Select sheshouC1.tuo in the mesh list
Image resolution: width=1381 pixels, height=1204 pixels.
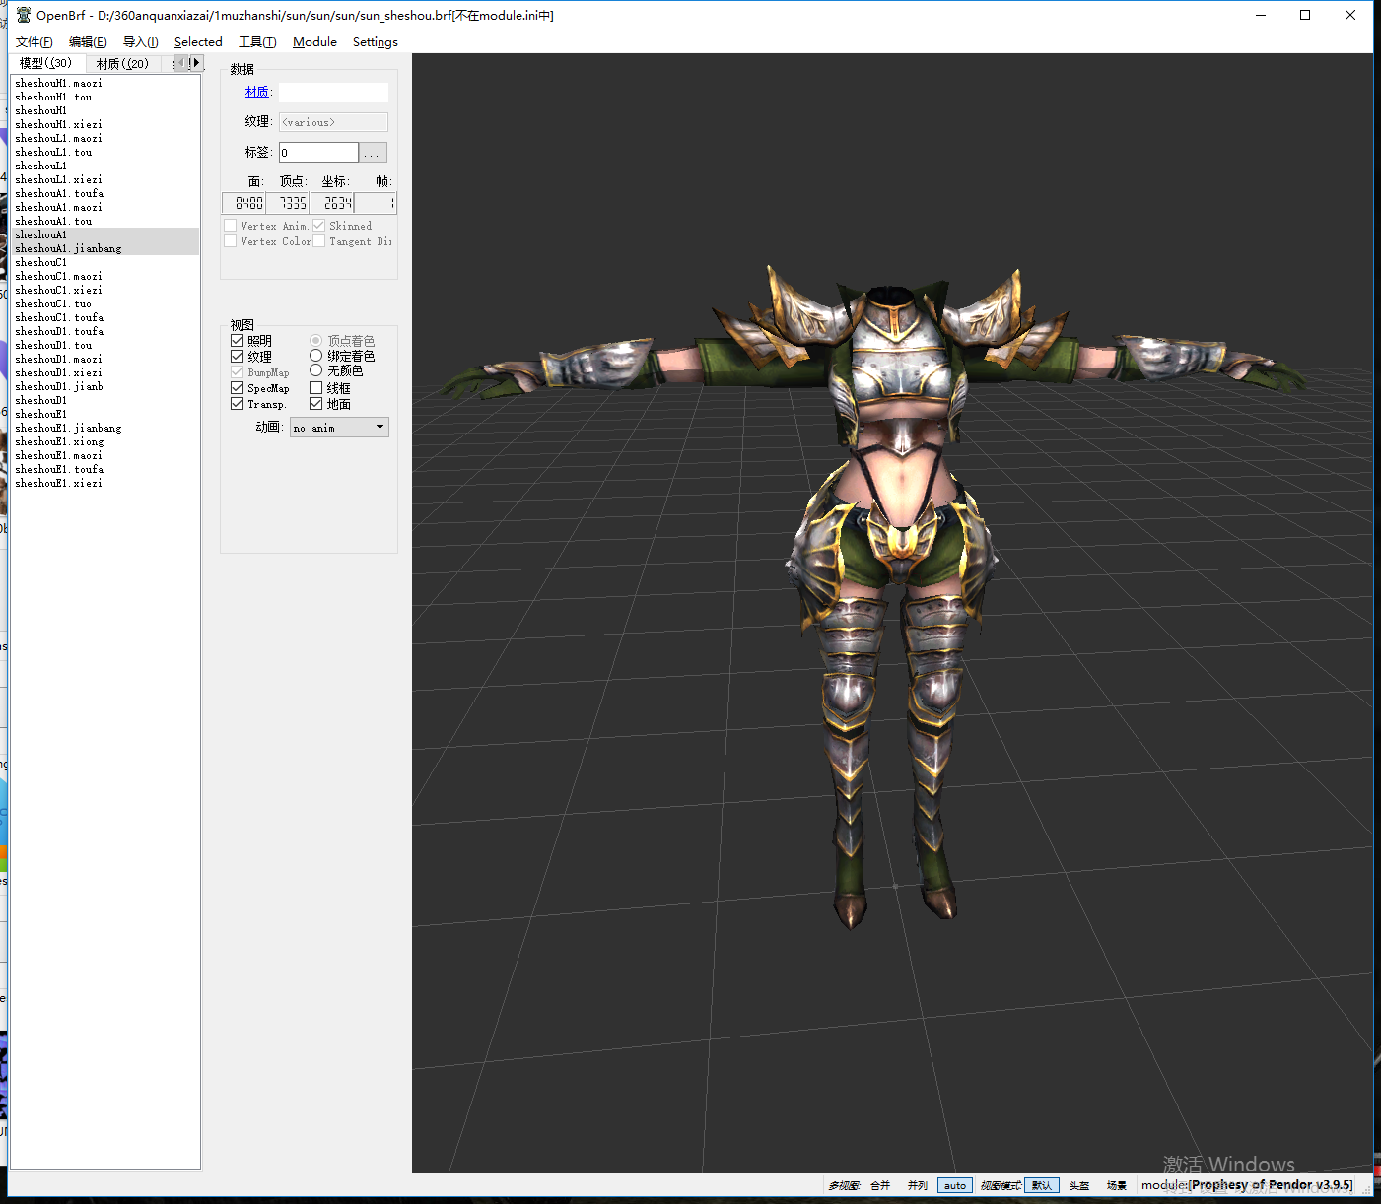tap(104, 304)
